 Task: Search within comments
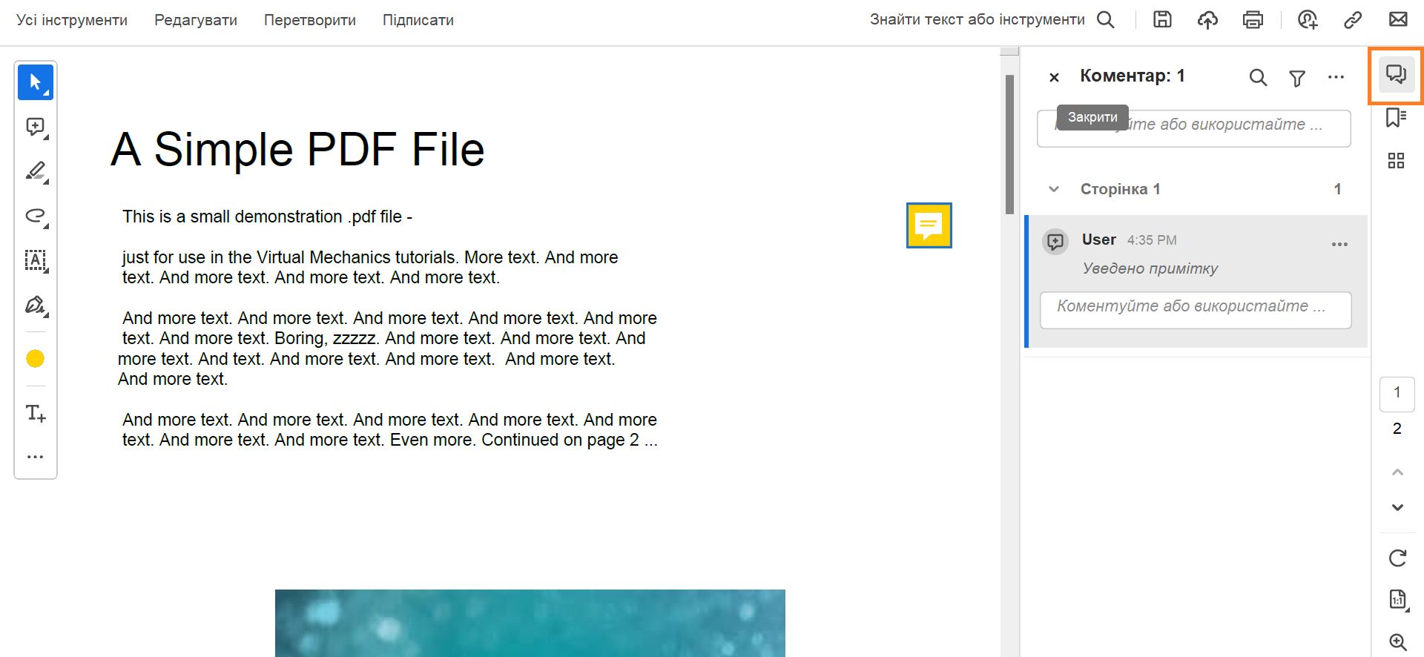1258,77
